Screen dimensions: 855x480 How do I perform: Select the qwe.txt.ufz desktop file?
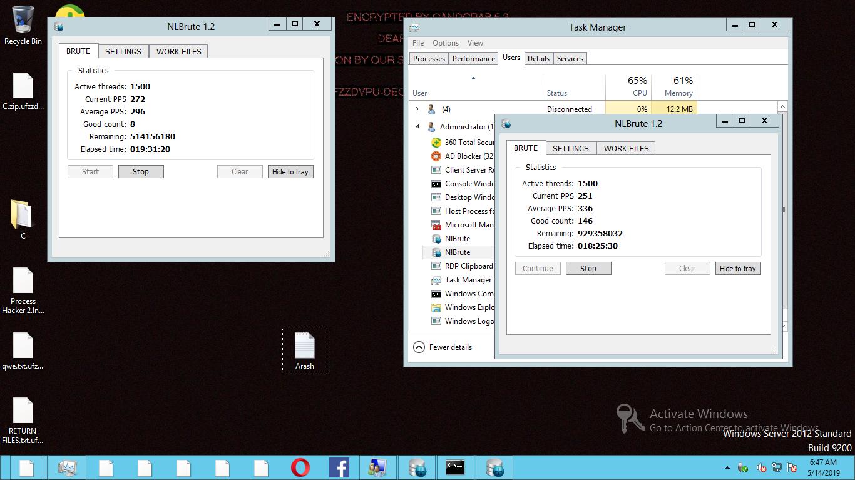coord(23,351)
